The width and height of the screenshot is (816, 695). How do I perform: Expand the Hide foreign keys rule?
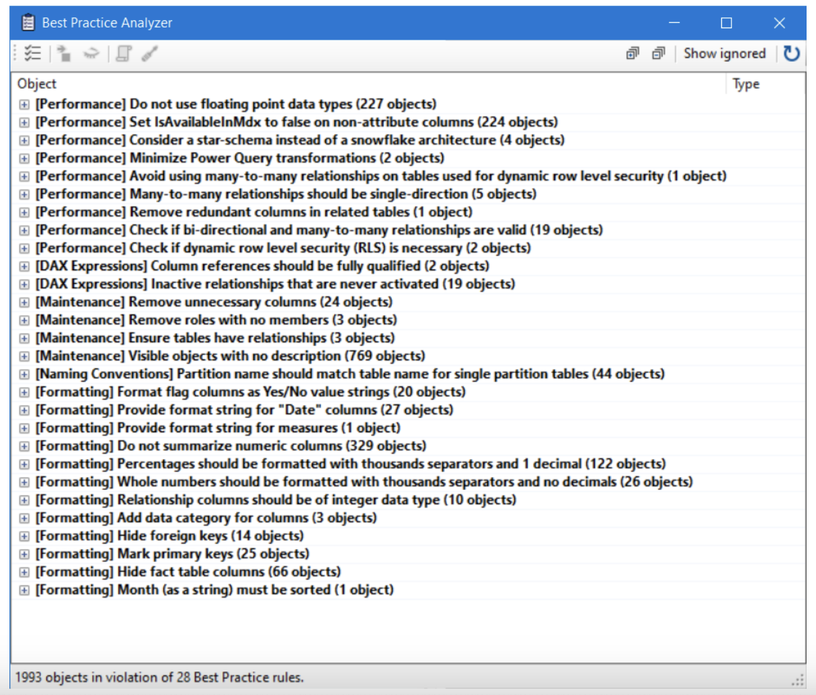[24, 536]
